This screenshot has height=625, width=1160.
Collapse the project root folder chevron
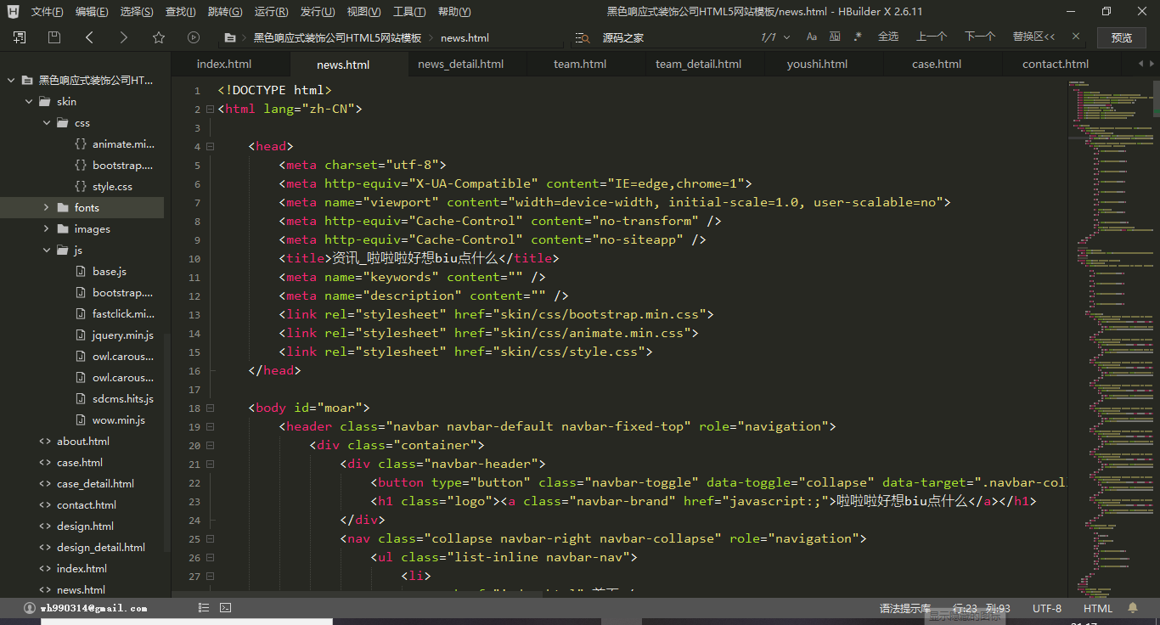12,80
